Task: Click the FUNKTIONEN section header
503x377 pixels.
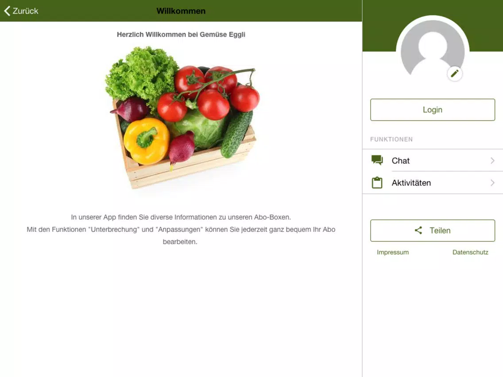Action: point(391,139)
